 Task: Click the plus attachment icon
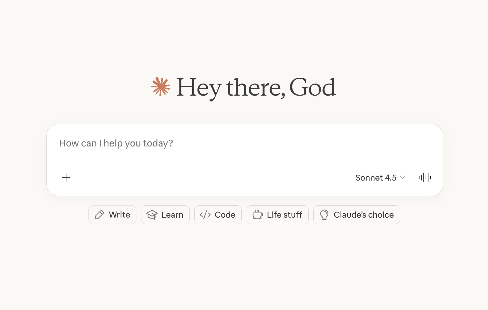[66, 178]
